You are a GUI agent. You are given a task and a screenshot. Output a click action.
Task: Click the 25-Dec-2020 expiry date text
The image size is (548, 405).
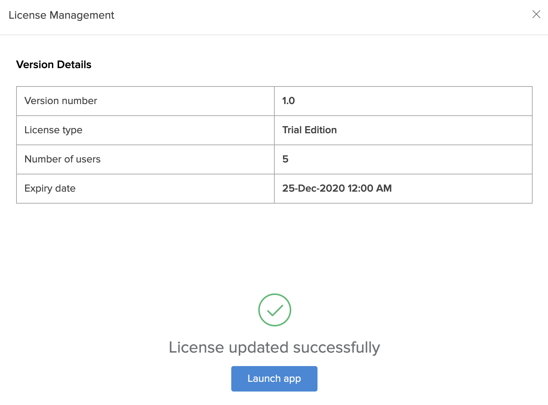click(x=313, y=188)
